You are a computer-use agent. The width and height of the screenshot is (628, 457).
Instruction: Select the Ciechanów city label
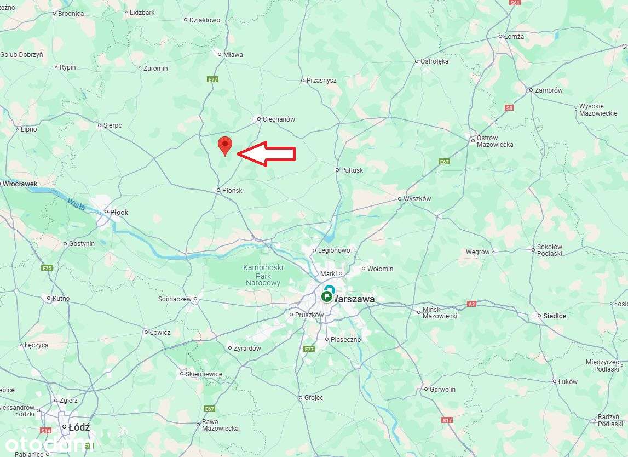279,119
